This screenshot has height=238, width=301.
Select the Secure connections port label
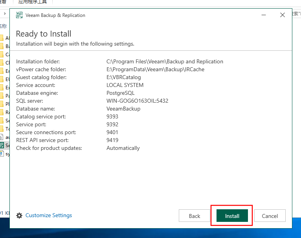46,133
